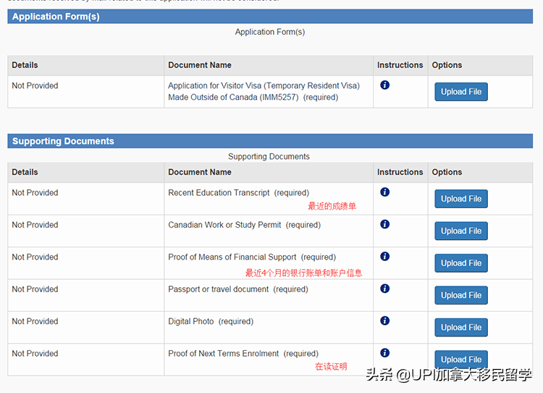Click Not Provided status in Digital Photo row
The height and width of the screenshot is (393, 543).
[x=35, y=321]
